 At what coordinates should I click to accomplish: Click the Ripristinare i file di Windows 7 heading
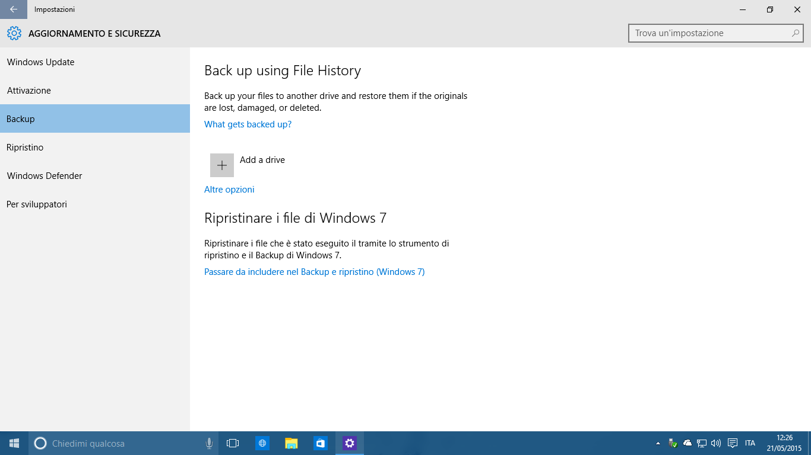click(x=296, y=218)
